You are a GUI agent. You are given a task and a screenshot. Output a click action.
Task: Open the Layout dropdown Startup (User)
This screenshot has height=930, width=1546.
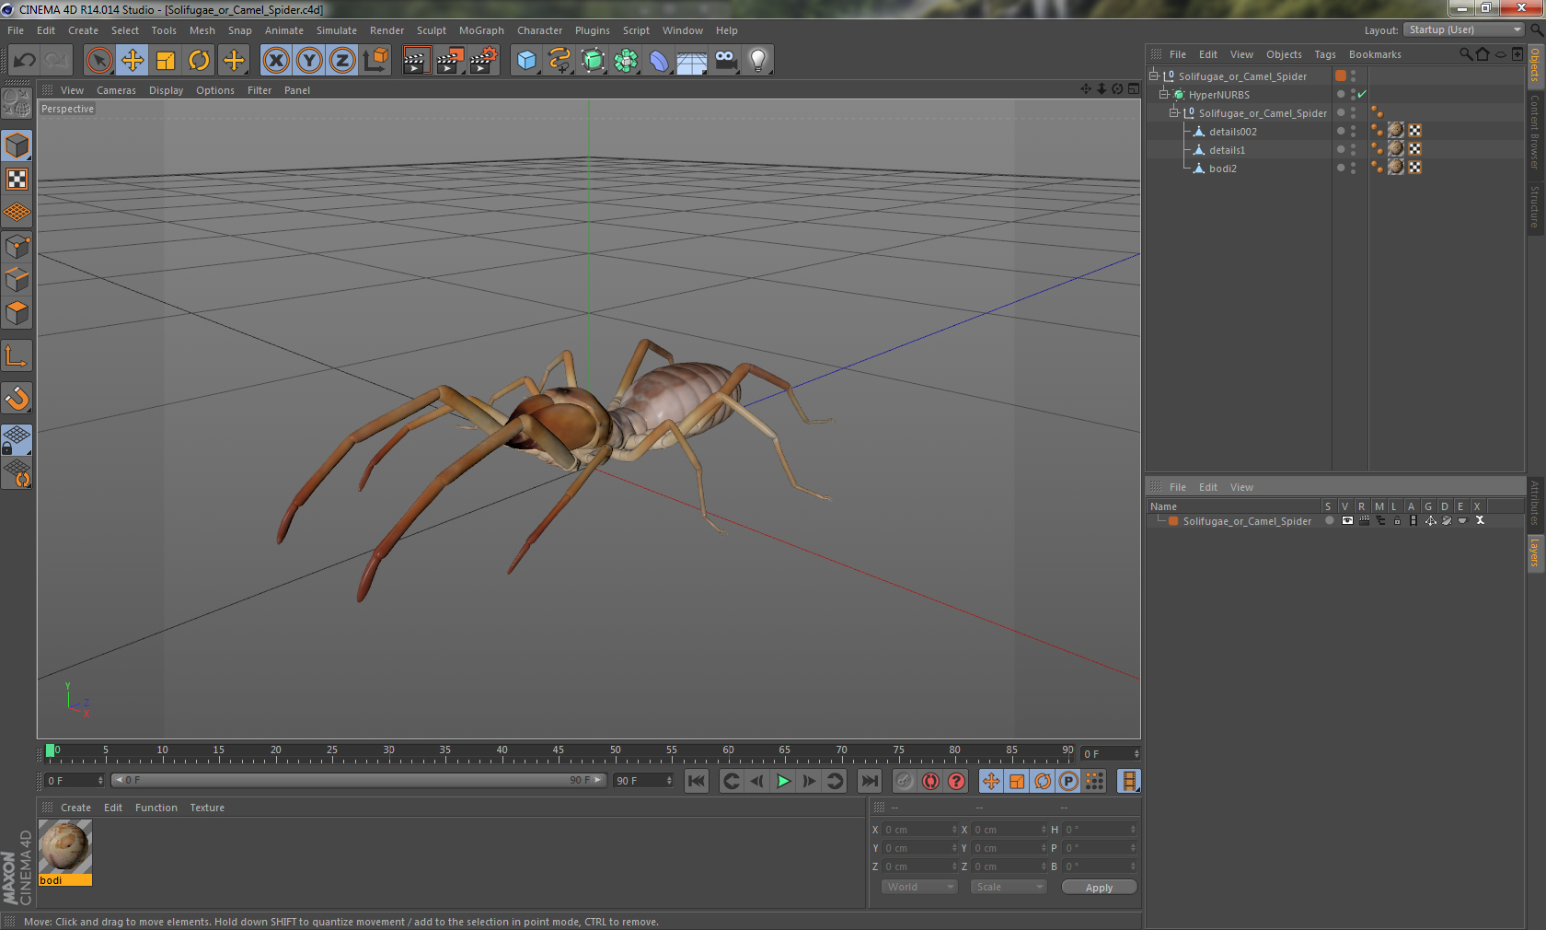click(x=1464, y=29)
